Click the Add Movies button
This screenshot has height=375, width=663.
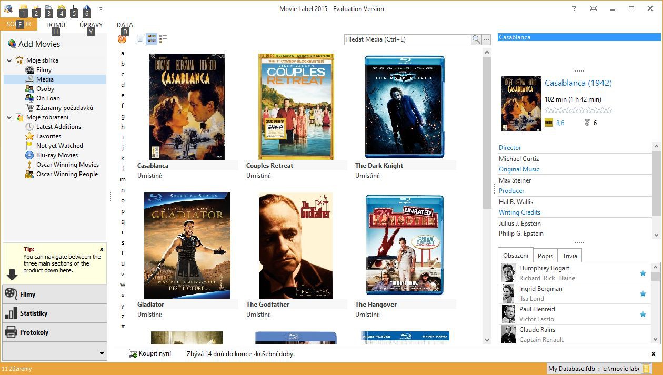click(x=34, y=44)
